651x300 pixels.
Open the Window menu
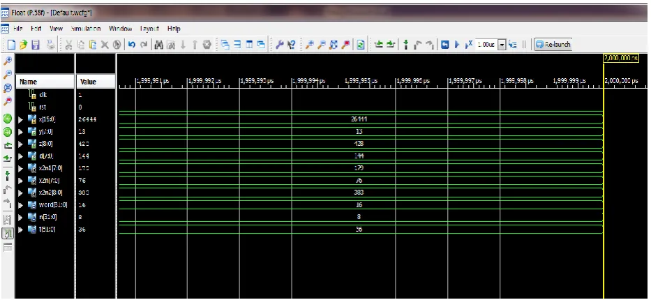pyautogui.click(x=121, y=29)
